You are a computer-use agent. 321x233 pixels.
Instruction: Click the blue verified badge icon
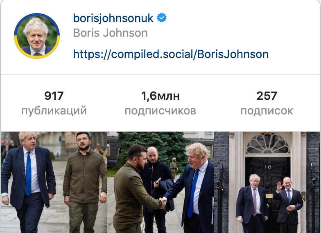[x=162, y=18]
